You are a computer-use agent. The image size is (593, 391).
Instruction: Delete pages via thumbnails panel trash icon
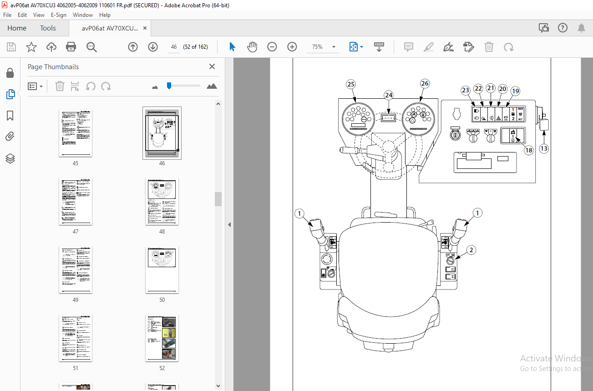60,86
